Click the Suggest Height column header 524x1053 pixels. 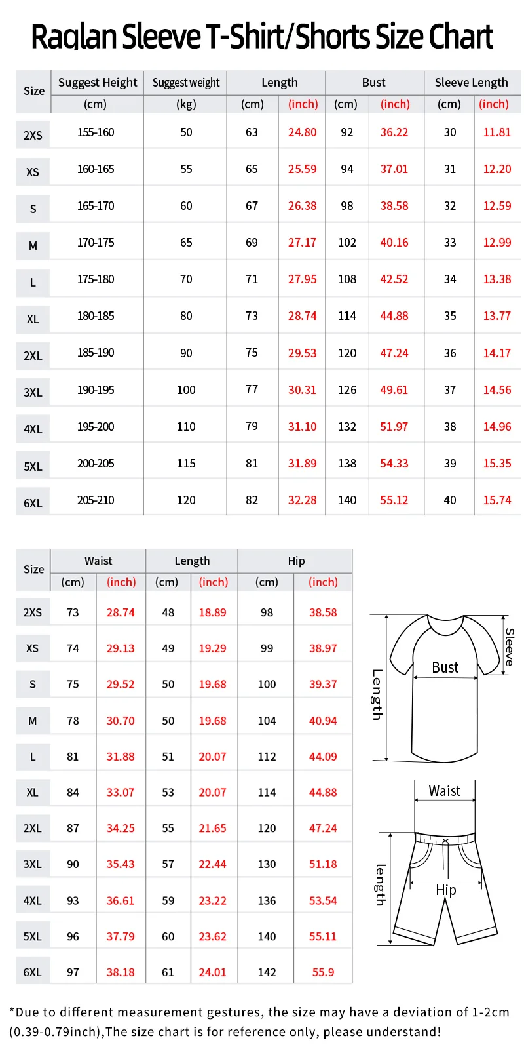pos(98,83)
